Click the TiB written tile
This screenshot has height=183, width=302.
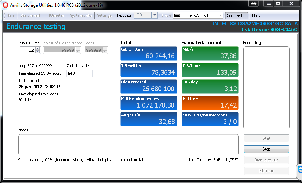click(x=149, y=70)
